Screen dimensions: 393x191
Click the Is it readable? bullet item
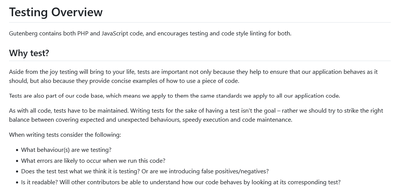click(181, 182)
